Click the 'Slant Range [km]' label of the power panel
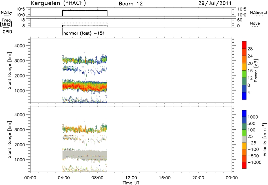268x185 pixels. tap(9, 70)
